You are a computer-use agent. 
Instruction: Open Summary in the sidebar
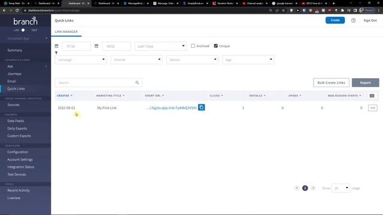tap(14, 50)
